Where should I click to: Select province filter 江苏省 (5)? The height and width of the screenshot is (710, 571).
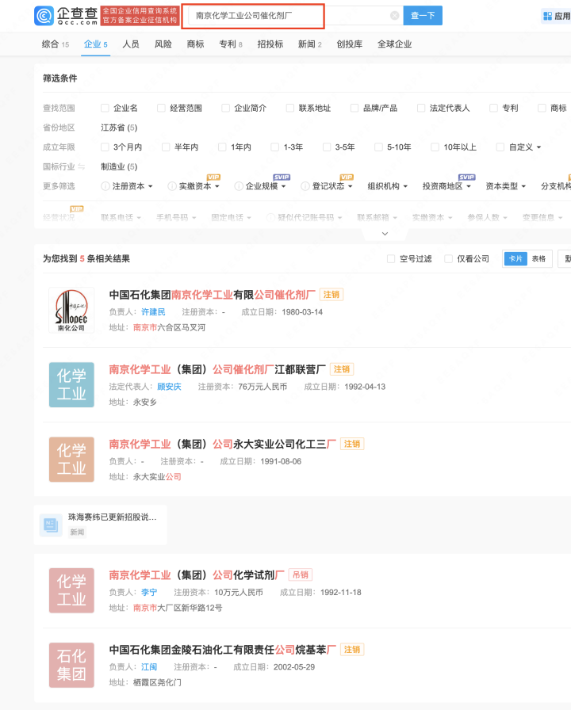pos(119,128)
